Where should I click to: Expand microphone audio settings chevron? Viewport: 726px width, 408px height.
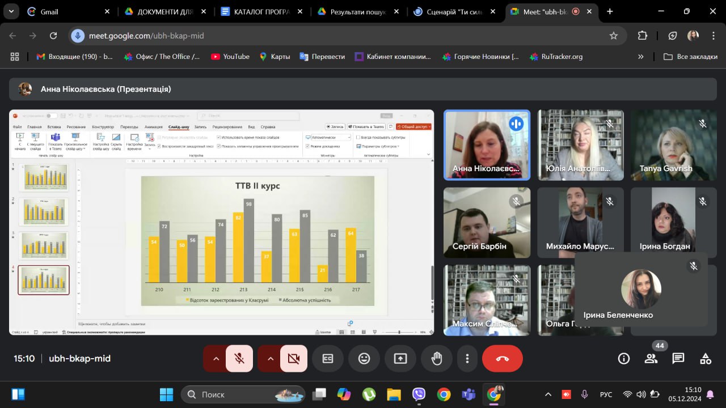(x=216, y=358)
